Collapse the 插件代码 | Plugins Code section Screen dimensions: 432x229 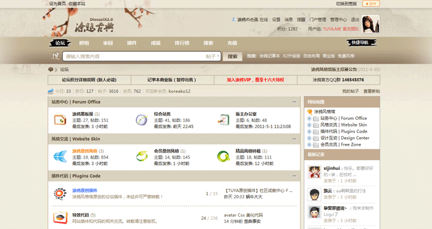pos(294,176)
